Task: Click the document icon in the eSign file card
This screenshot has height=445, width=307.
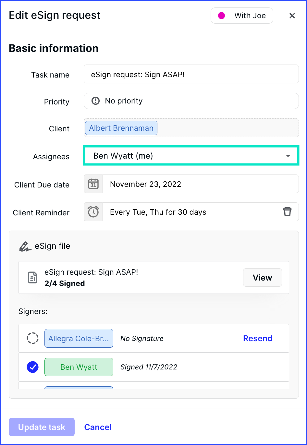Action: pyautogui.click(x=32, y=278)
